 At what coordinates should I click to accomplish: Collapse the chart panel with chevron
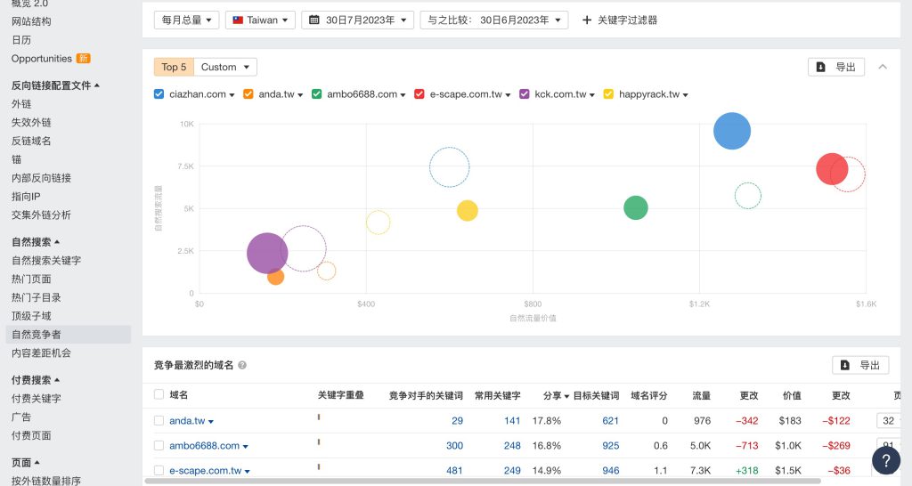click(883, 67)
